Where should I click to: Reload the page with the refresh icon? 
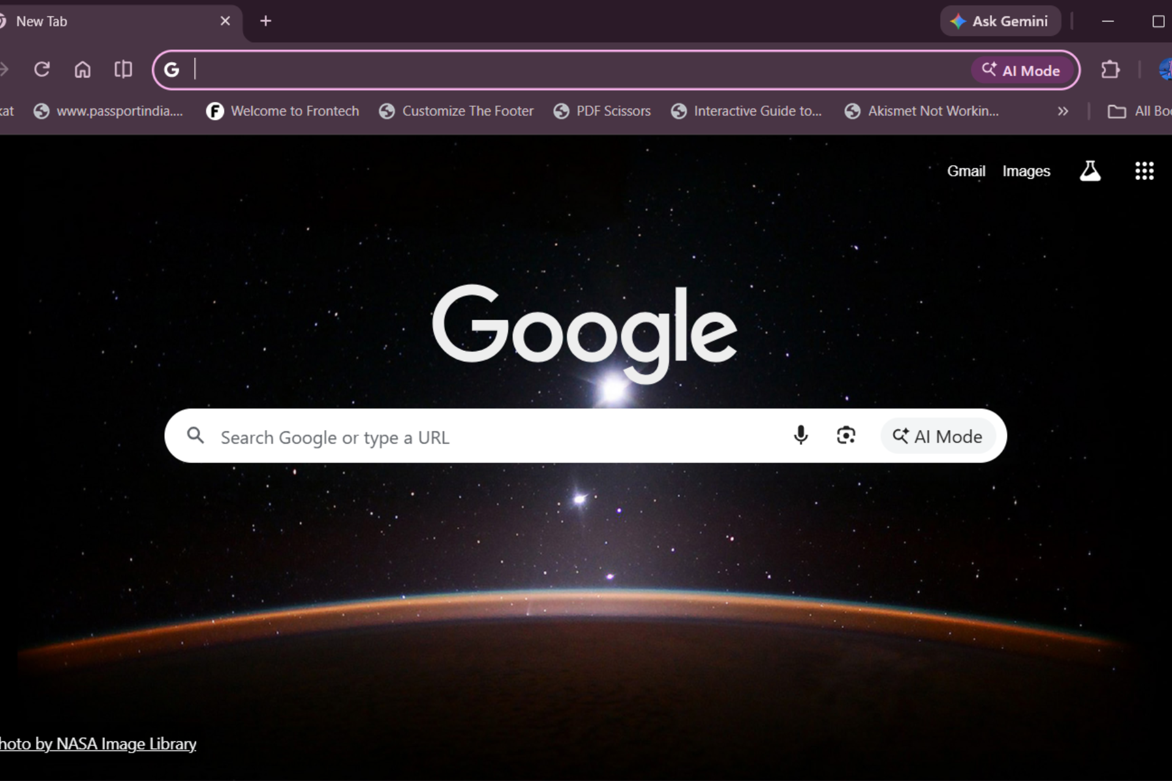click(42, 70)
